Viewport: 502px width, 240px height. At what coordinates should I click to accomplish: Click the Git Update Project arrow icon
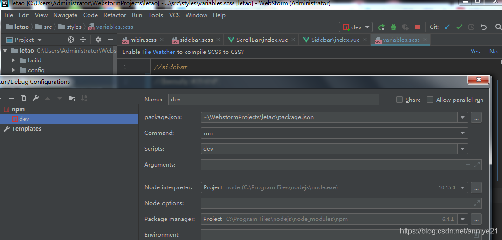point(447,27)
